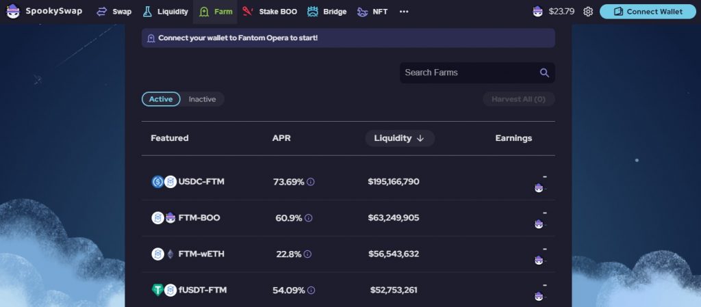Open the FTM-wETH farm row
The width and height of the screenshot is (701, 307).
point(348,254)
